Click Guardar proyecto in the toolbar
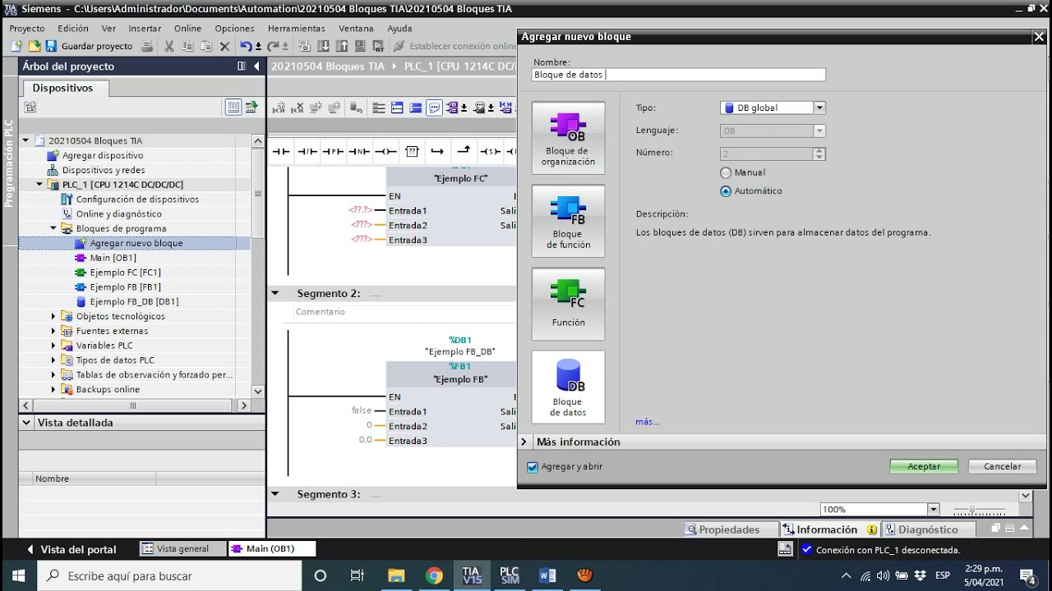The width and height of the screenshot is (1052, 591). click(89, 46)
